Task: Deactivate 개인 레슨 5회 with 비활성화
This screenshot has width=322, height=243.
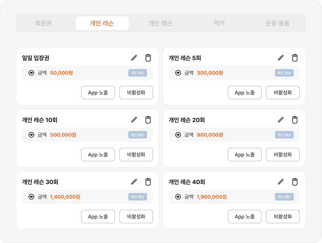Action: (x=283, y=93)
